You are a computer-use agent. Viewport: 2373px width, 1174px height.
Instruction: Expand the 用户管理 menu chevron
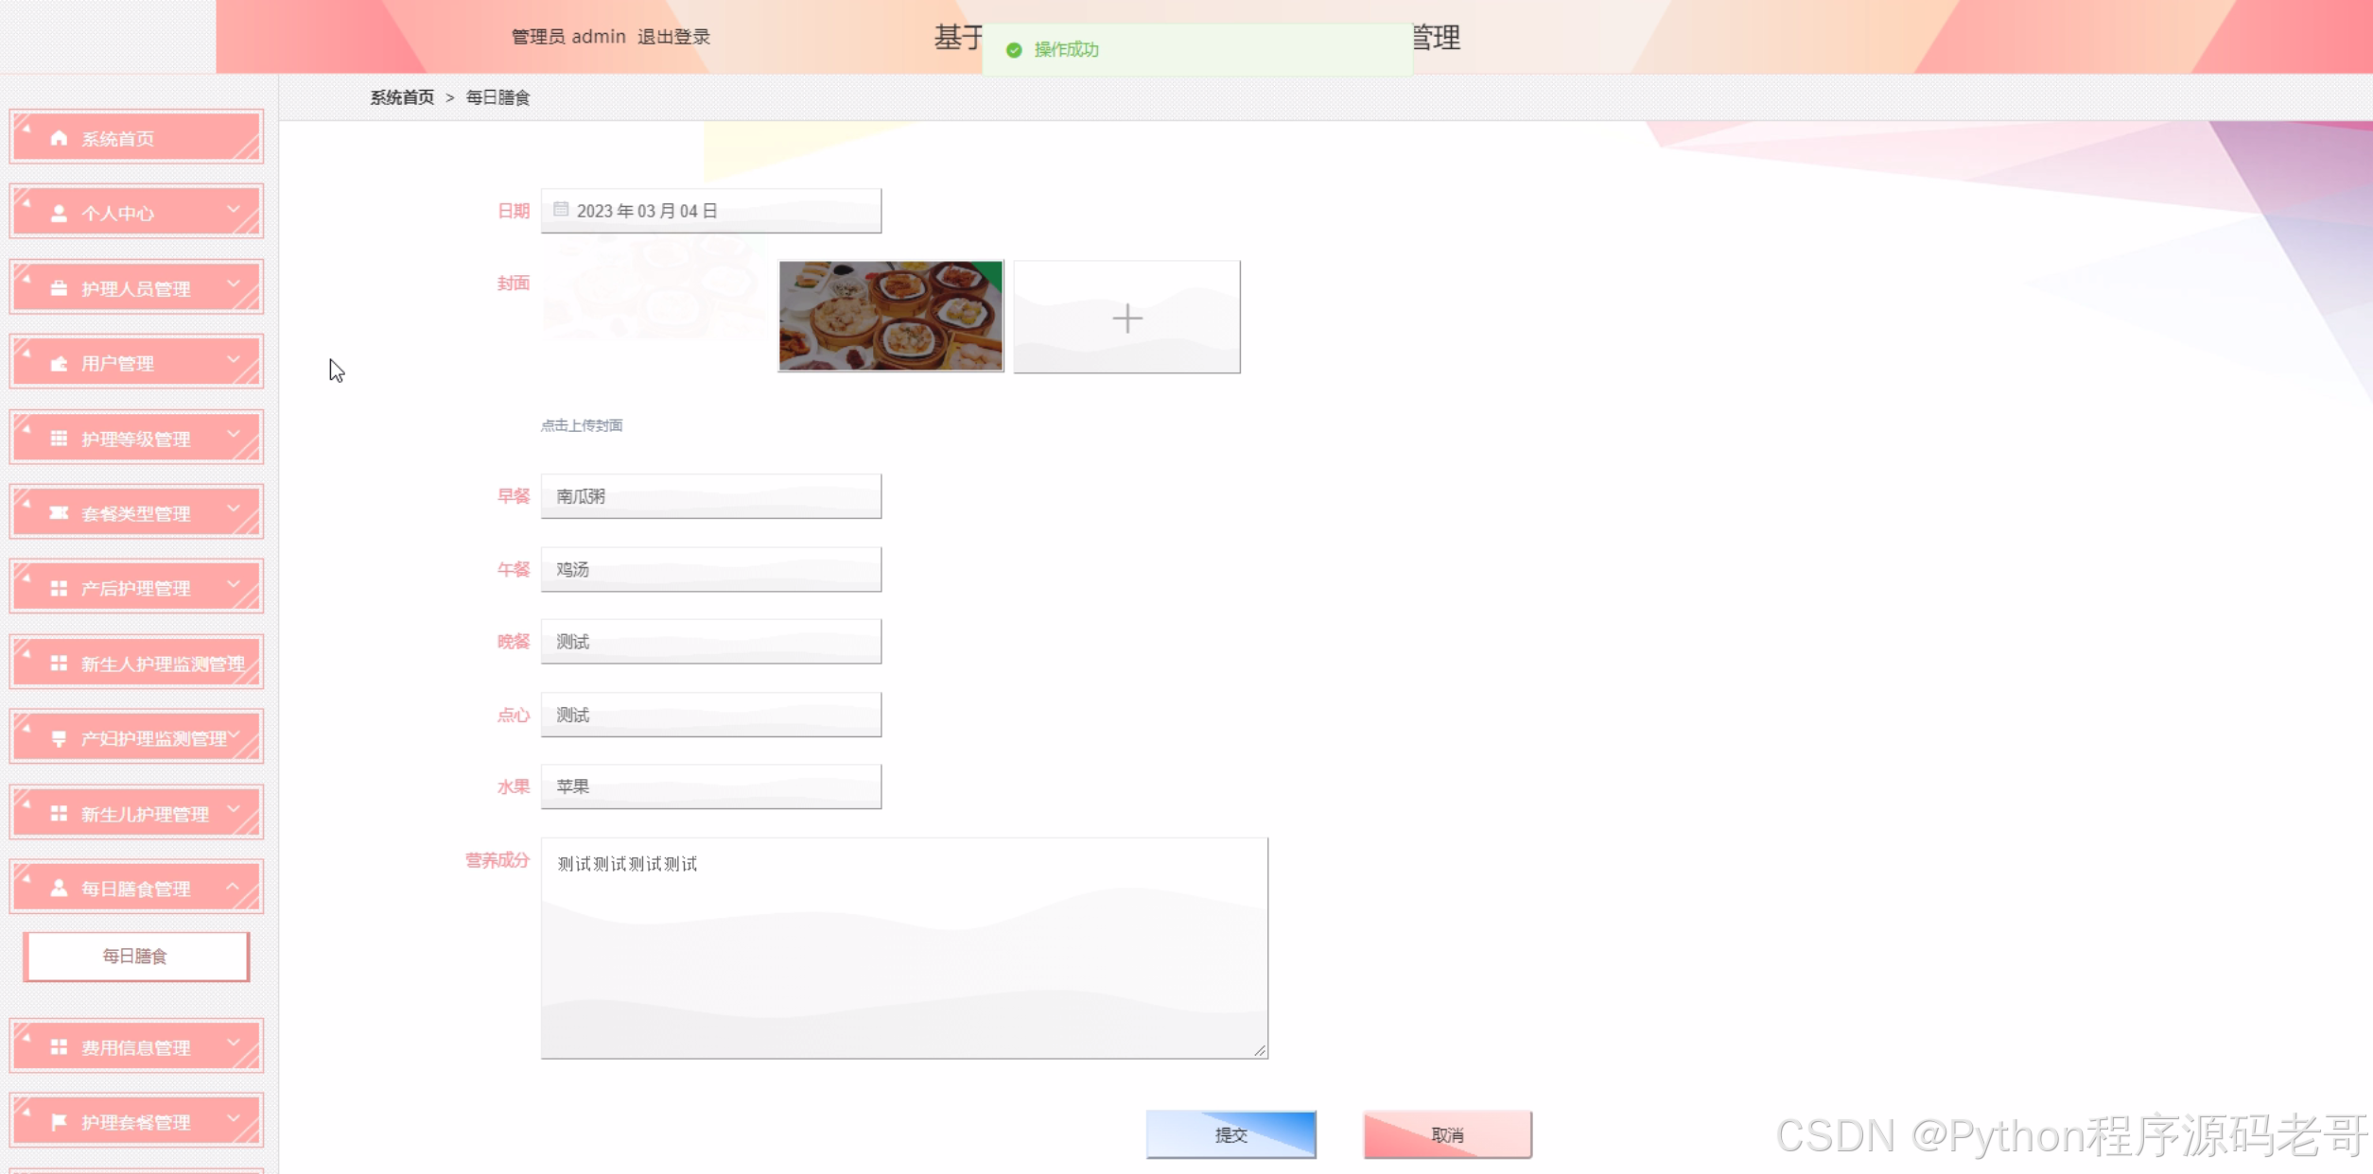[x=234, y=360]
